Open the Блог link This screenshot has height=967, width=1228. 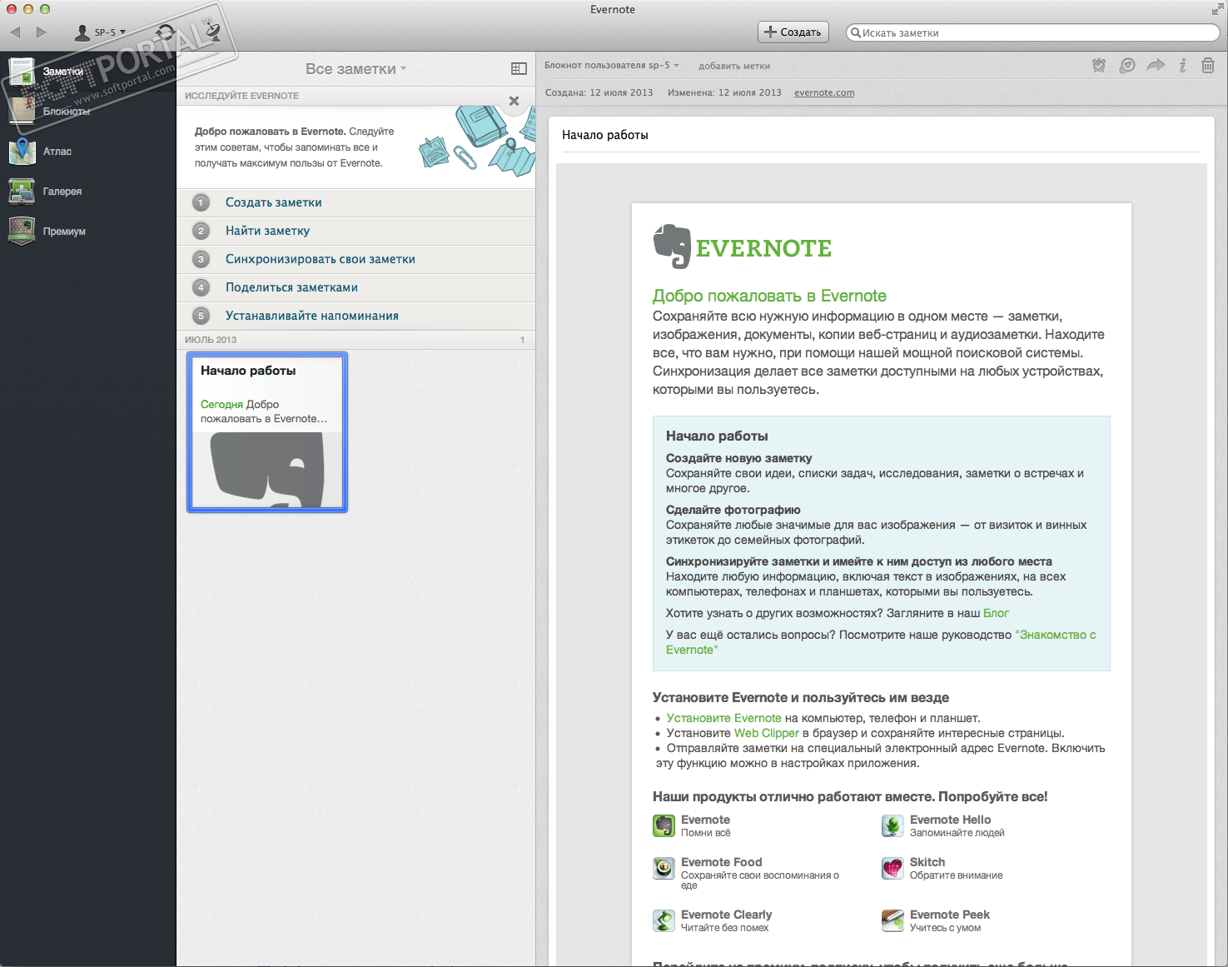pyautogui.click(x=996, y=613)
